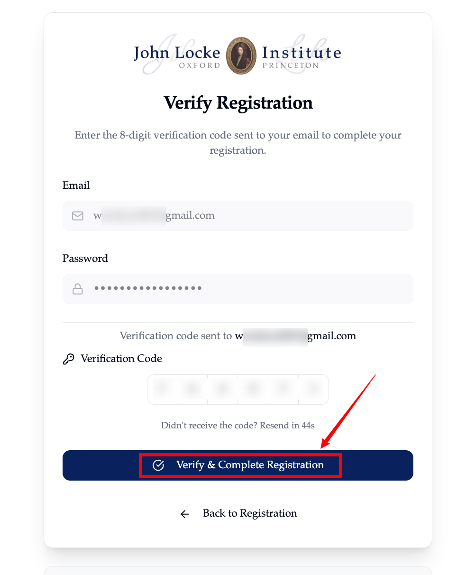
Task: Click the left arrow beside Back to Registration
Action: pos(185,514)
